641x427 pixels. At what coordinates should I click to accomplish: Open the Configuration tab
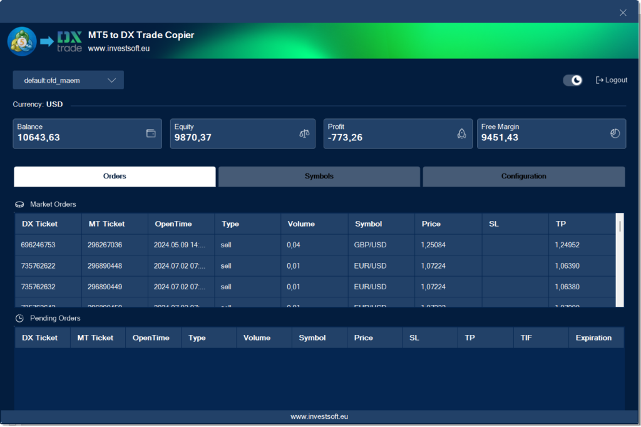[x=523, y=177]
